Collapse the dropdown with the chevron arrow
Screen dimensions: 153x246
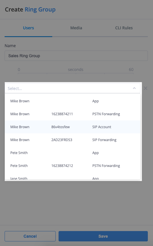[134, 88]
